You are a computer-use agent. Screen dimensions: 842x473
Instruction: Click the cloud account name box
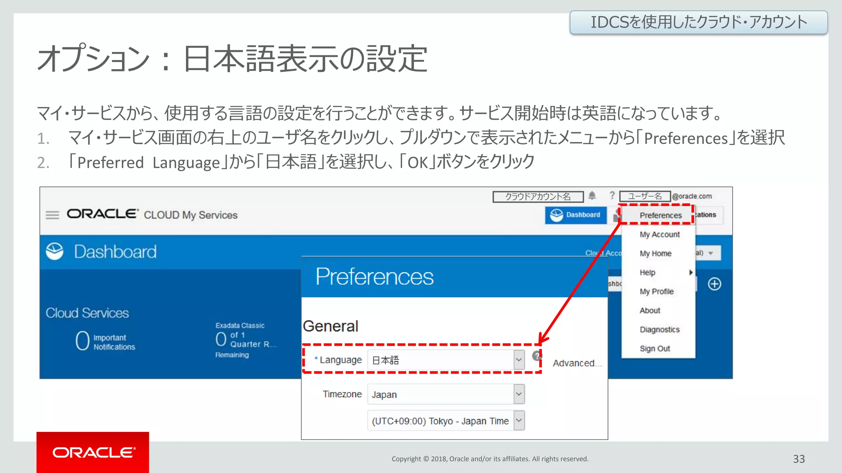click(538, 197)
